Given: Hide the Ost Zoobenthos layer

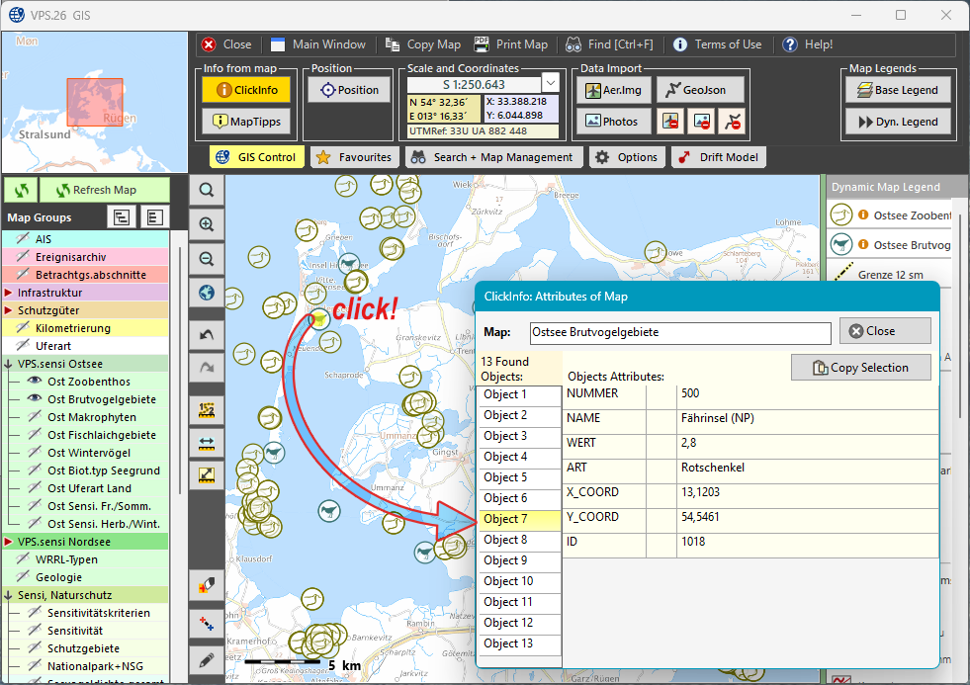Looking at the screenshot, I should tap(35, 382).
